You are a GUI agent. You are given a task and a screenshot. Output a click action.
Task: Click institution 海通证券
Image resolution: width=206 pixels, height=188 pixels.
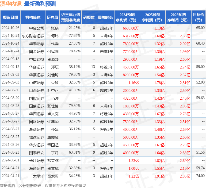37,168
